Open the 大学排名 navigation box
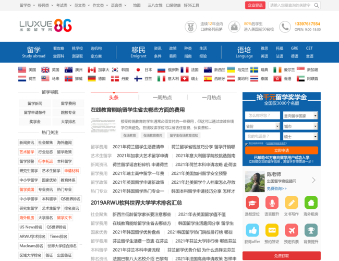The height and width of the screenshot is (261, 339). click(68, 122)
